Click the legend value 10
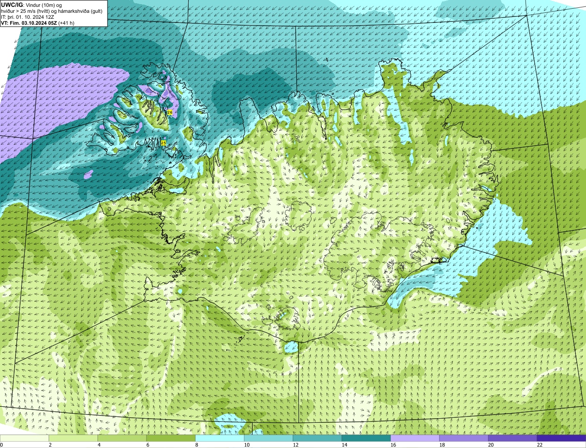586x448 pixels. click(x=247, y=445)
